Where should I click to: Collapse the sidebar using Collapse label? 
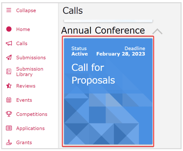(x=26, y=10)
